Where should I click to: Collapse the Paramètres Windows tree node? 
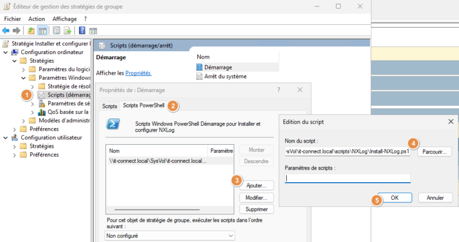point(24,78)
